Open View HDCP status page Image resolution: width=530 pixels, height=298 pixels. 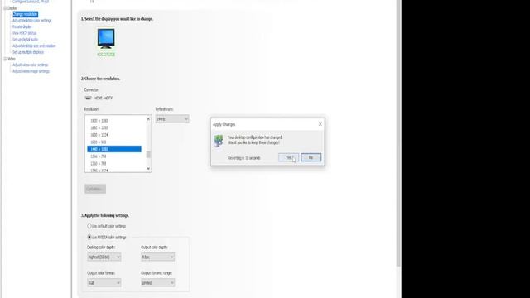[24, 33]
